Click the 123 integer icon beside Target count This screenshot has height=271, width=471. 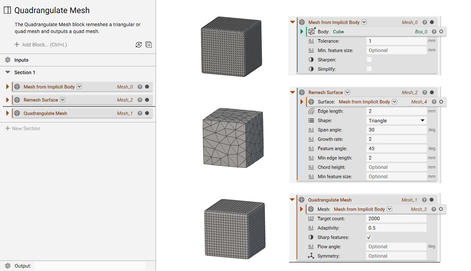(311, 218)
